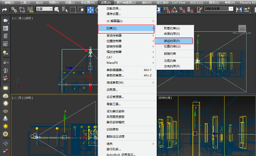Image resolution: width=256 pixels, height=156 pixels.
Task: Click the light bulb icon in sidebar
Action: (x=6, y=53)
